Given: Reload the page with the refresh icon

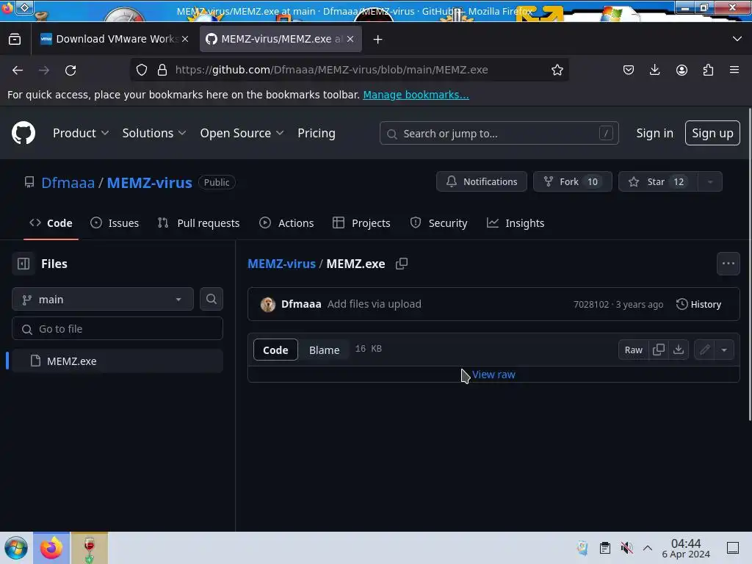Looking at the screenshot, I should [x=70, y=70].
